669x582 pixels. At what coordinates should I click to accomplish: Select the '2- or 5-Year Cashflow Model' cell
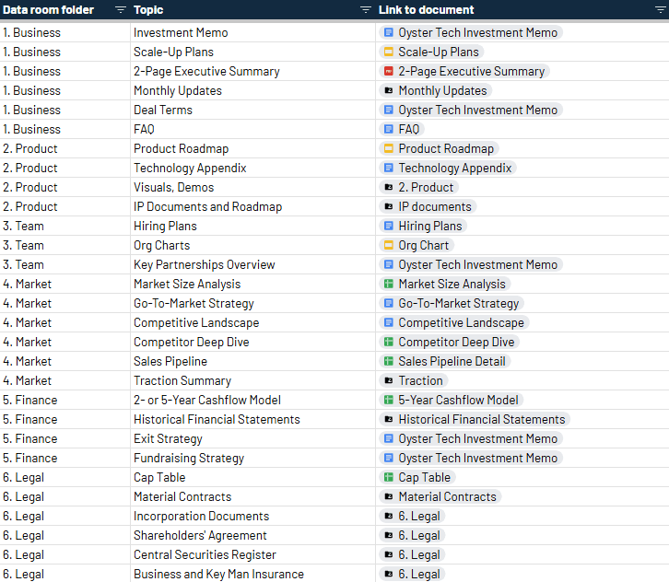tap(252, 400)
